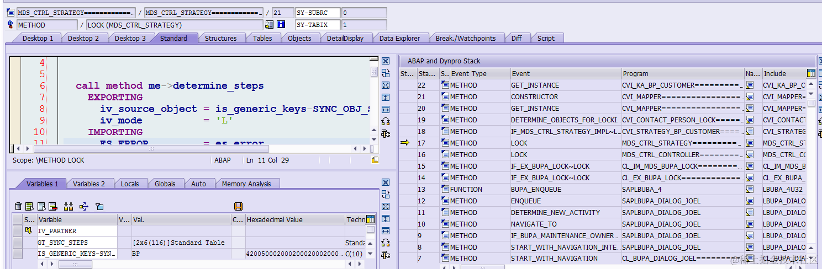The width and height of the screenshot is (822, 269).
Task: Click the swap tool icon beside variables panel
Action: tap(386, 195)
